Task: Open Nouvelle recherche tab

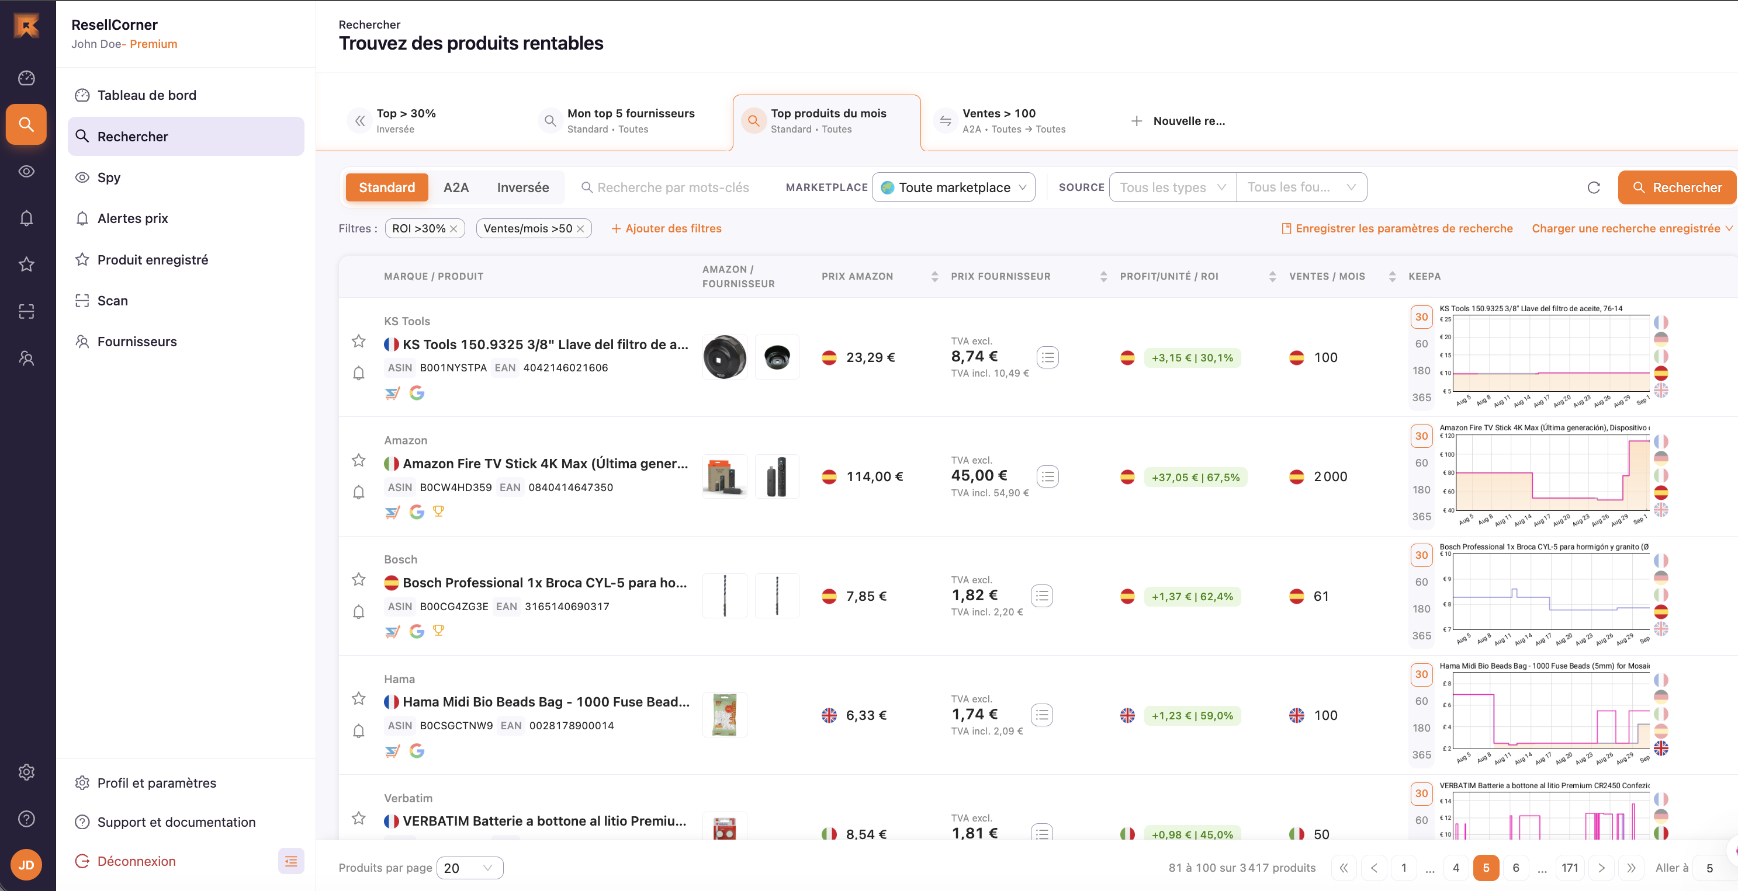Action: [1178, 121]
